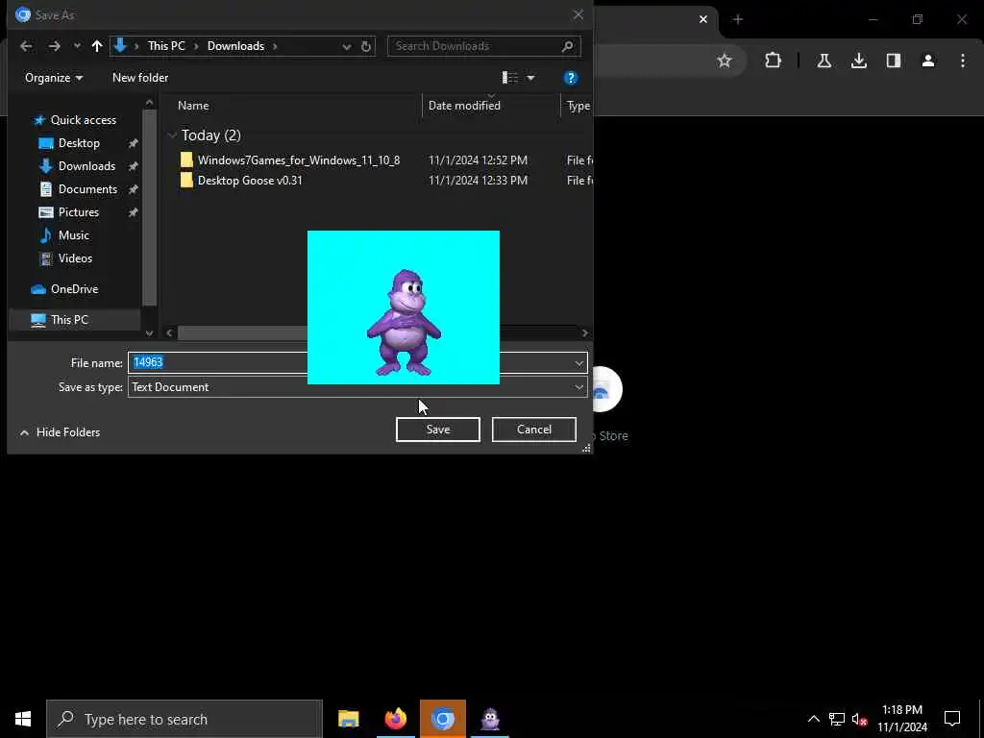The image size is (984, 738).
Task: Open Chrome three-dot menu
Action: point(963,61)
